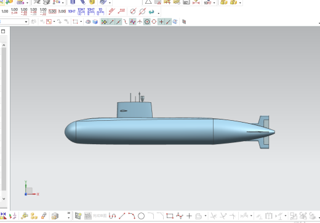320x223 pixels.
Task: Click the Constraints perpendicular icon
Action: tap(259, 216)
